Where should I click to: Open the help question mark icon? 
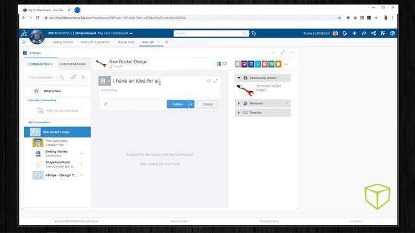pos(392,33)
